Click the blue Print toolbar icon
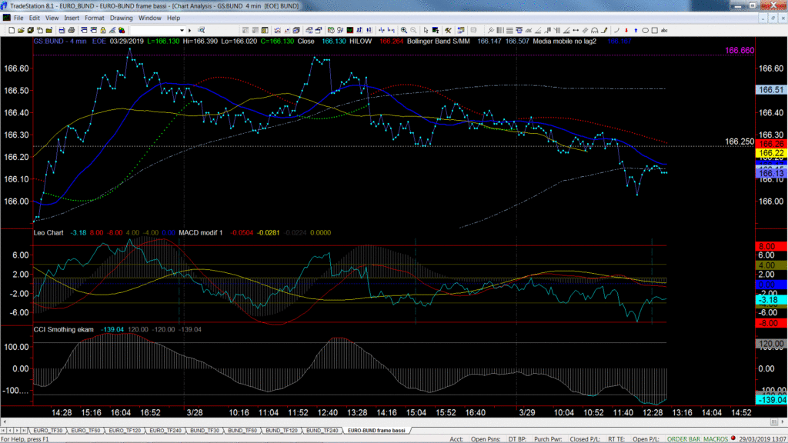 [62, 30]
